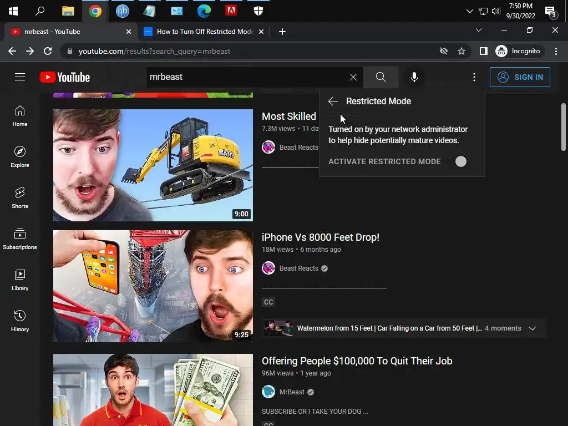Open History in the sidebar
The height and width of the screenshot is (426, 568).
click(x=20, y=321)
